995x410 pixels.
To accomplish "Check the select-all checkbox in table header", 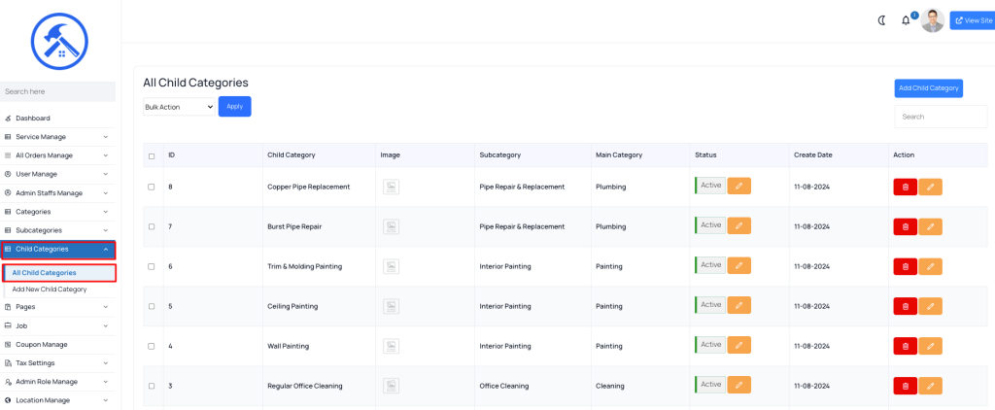I will pyautogui.click(x=151, y=156).
